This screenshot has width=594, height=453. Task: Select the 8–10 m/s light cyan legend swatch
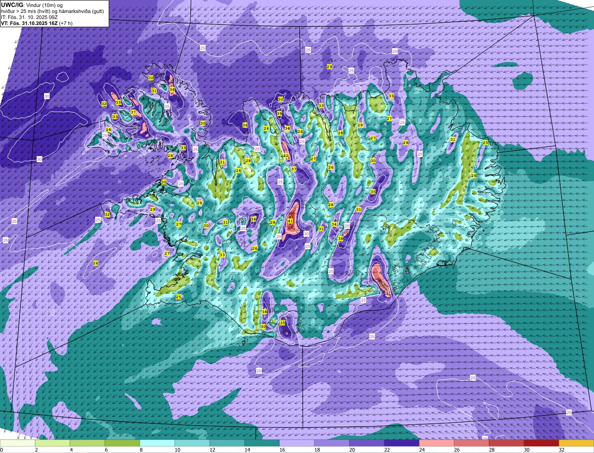[157, 443]
